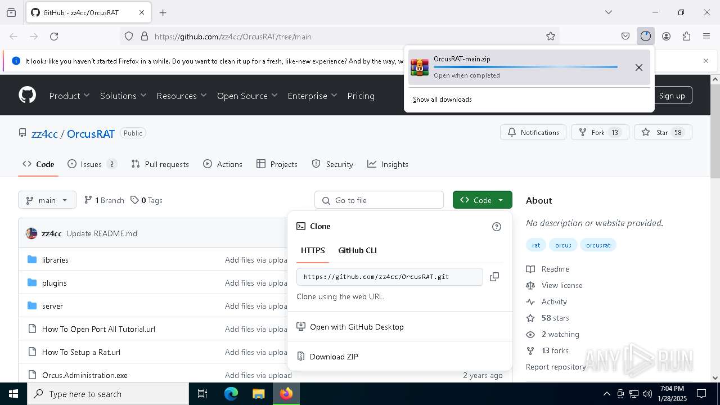Toggle the green Code dropdown button
Image resolution: width=720 pixels, height=405 pixels.
tap(483, 200)
